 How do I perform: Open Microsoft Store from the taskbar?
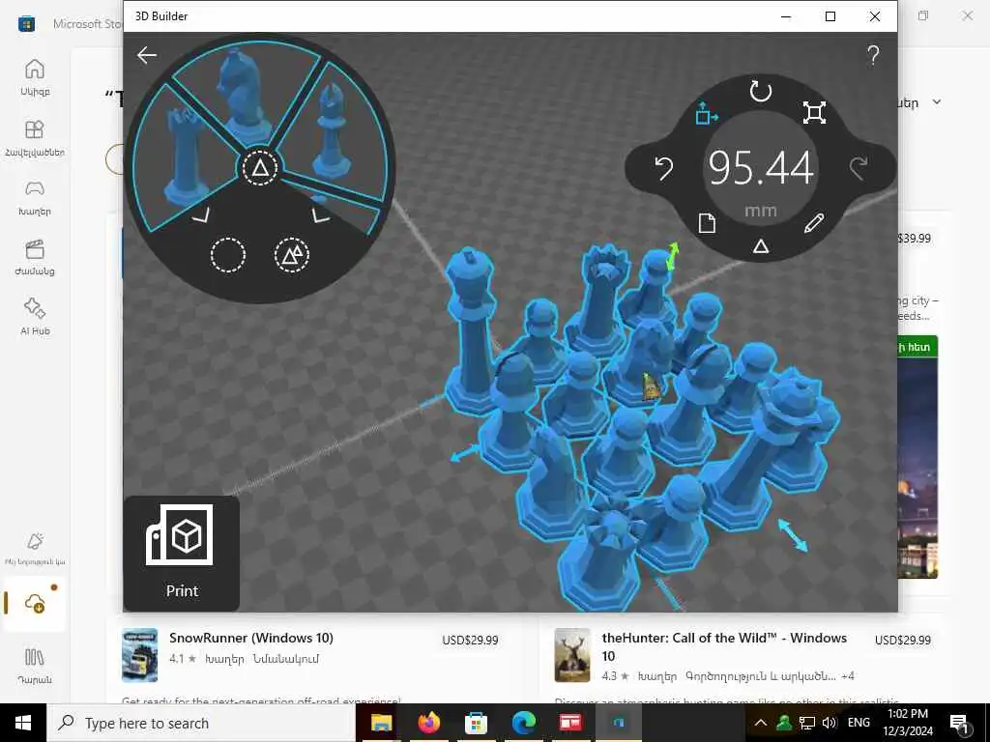(x=476, y=723)
